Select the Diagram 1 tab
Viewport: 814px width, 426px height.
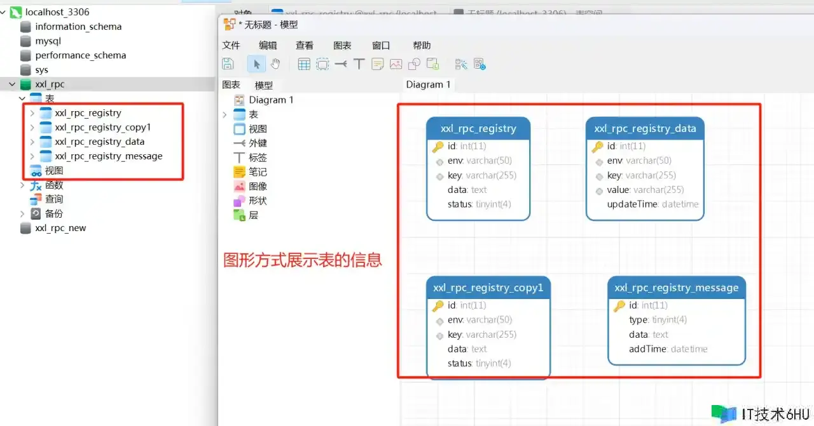point(428,84)
